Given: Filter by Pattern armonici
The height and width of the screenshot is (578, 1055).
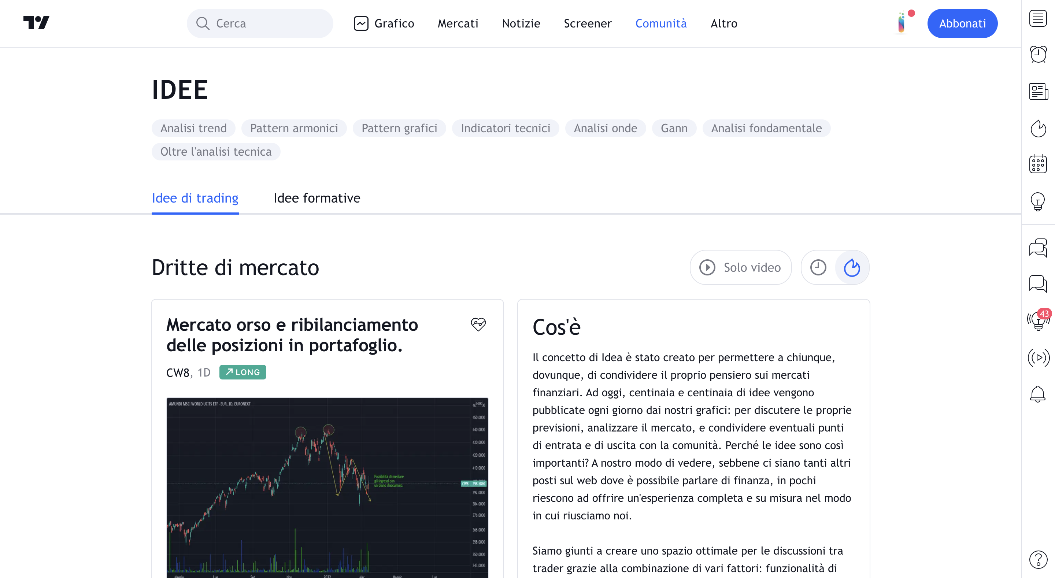Looking at the screenshot, I should coord(294,128).
